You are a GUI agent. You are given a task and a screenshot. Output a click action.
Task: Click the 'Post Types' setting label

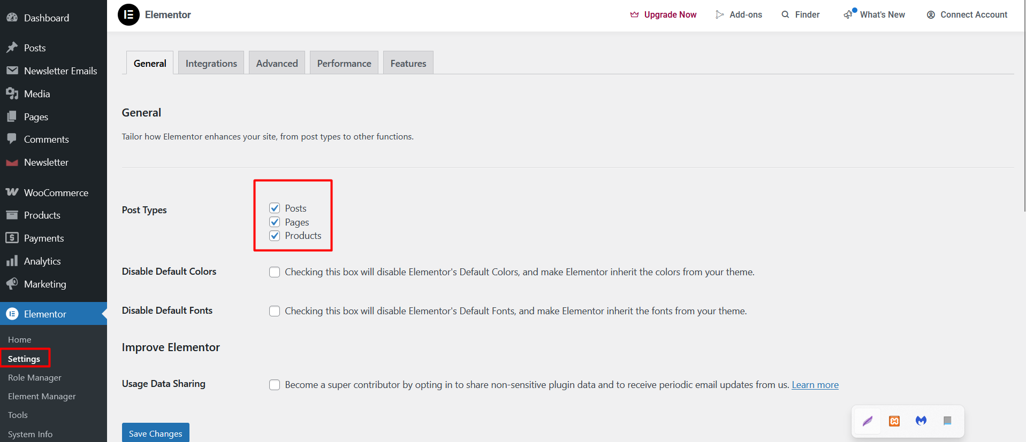point(144,210)
